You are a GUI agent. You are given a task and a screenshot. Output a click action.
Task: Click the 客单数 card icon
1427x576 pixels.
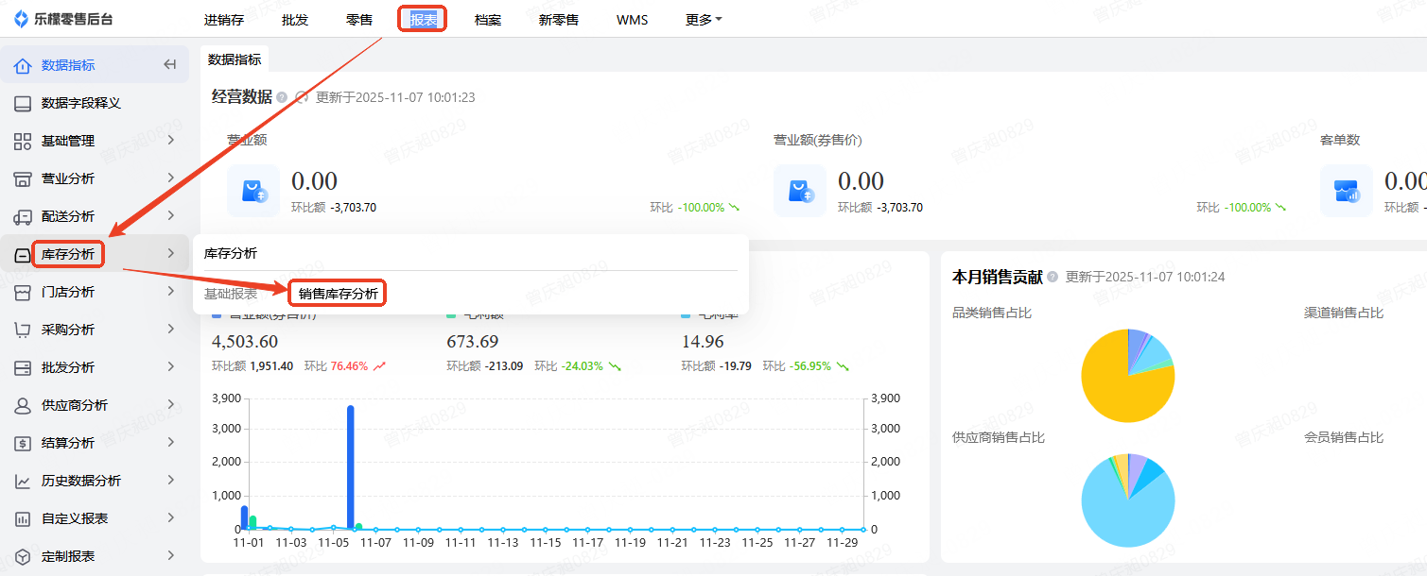1347,191
